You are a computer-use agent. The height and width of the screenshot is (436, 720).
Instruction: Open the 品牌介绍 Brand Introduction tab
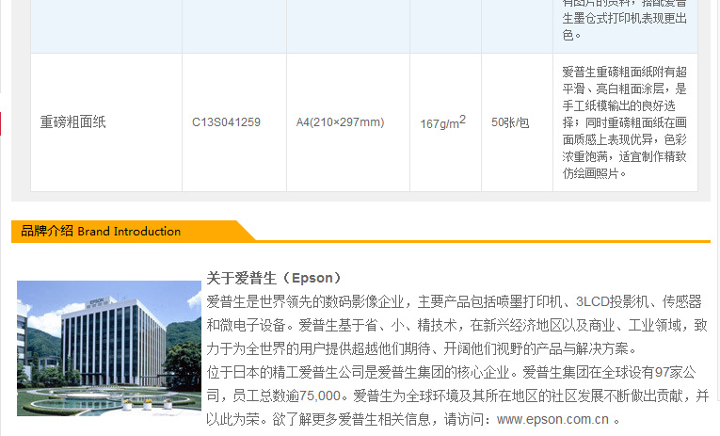click(x=101, y=231)
